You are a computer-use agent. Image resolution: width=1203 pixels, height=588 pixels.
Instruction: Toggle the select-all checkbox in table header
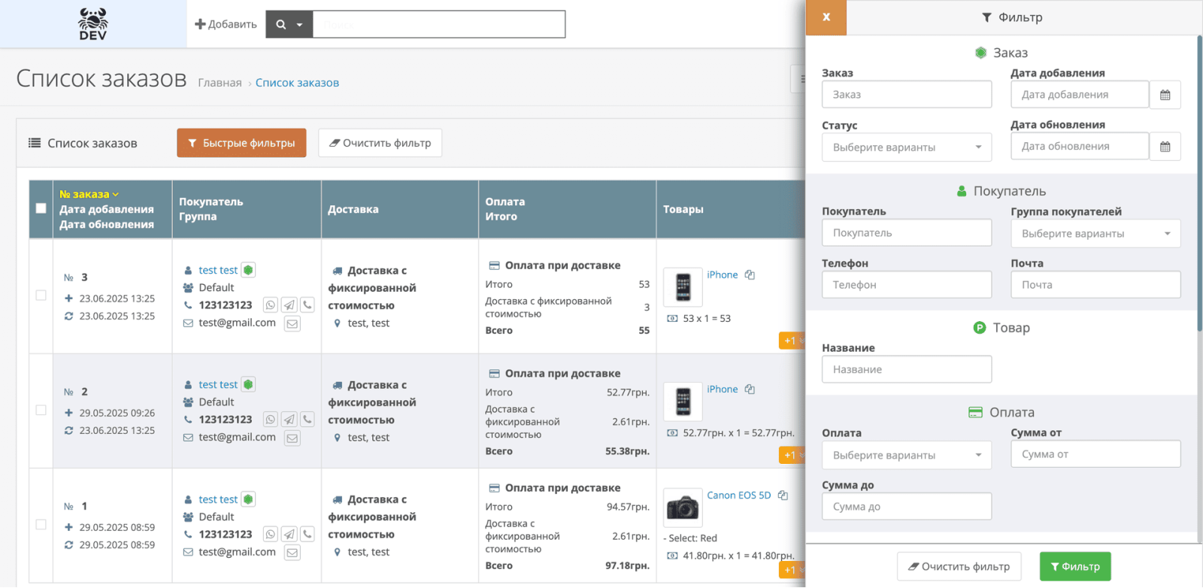(x=41, y=208)
